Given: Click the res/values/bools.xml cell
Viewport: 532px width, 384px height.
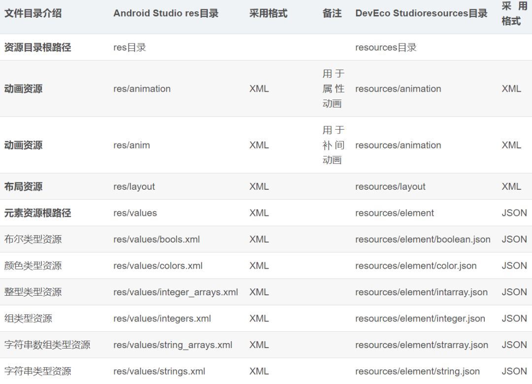Looking at the screenshot, I should tap(157, 239).
